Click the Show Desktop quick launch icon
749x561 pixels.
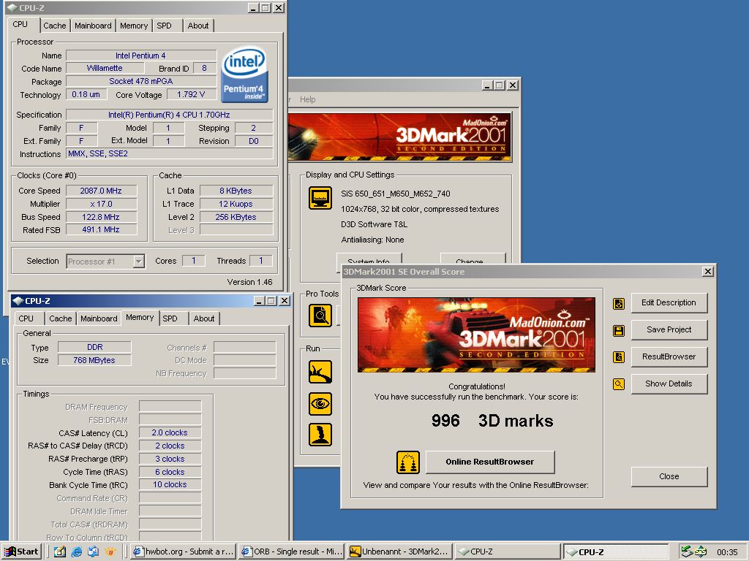pos(60,552)
